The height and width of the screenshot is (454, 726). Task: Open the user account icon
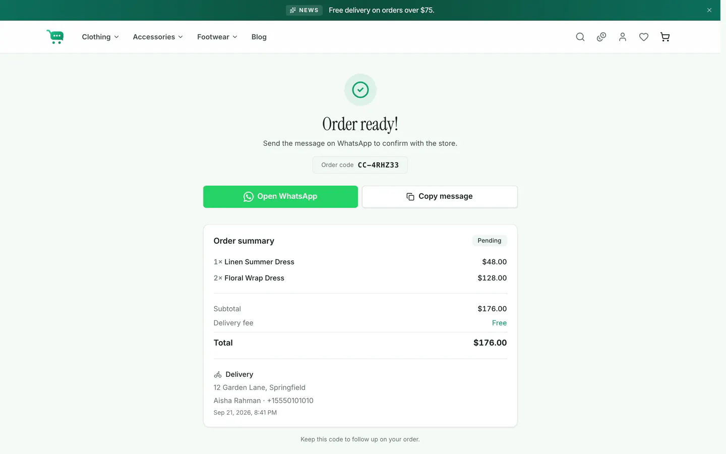[x=623, y=37]
